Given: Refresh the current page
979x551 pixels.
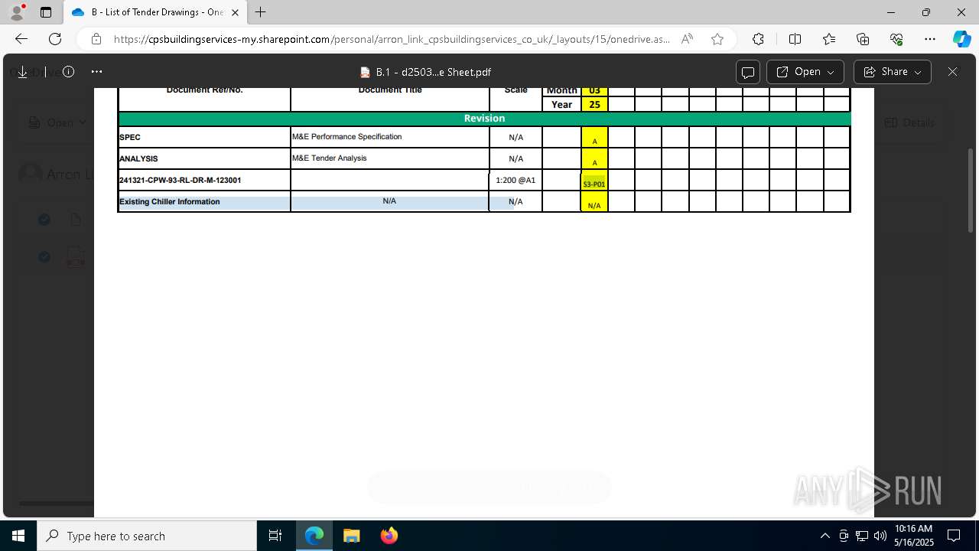Looking at the screenshot, I should tap(55, 39).
